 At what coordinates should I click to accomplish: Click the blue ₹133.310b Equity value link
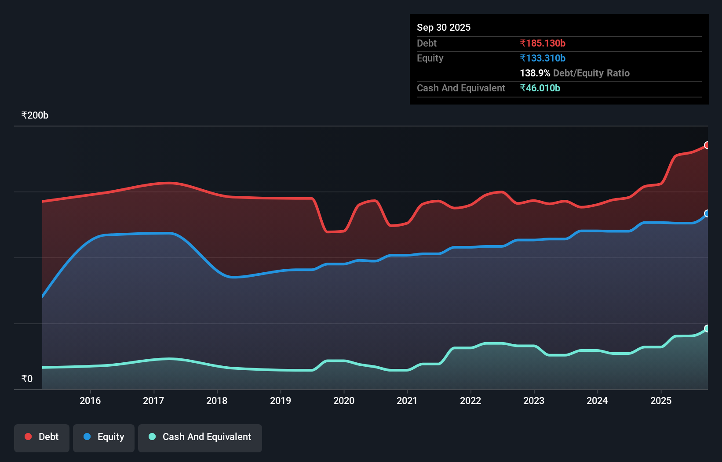(x=542, y=58)
